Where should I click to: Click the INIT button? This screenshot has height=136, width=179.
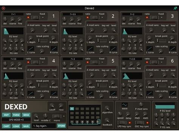pos(6,115)
